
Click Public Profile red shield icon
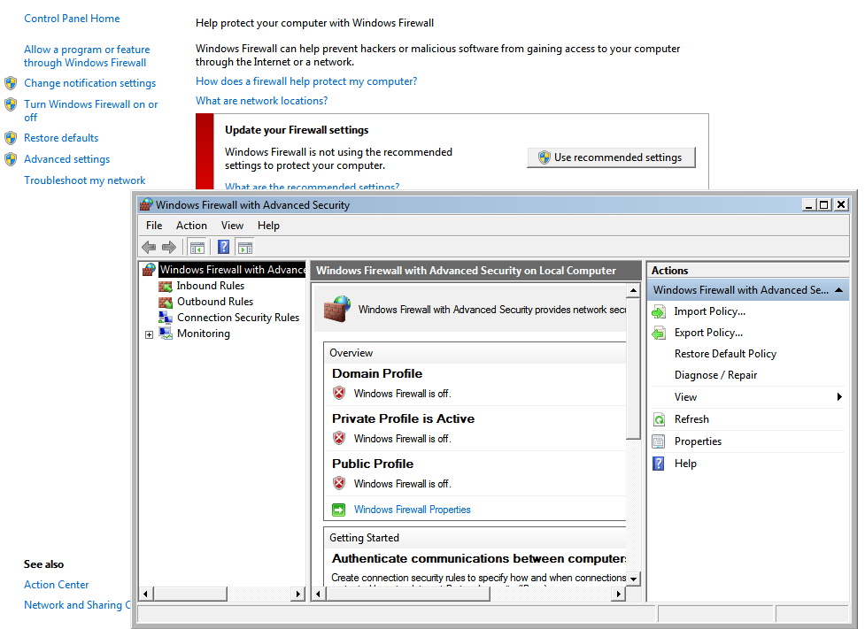(x=339, y=483)
